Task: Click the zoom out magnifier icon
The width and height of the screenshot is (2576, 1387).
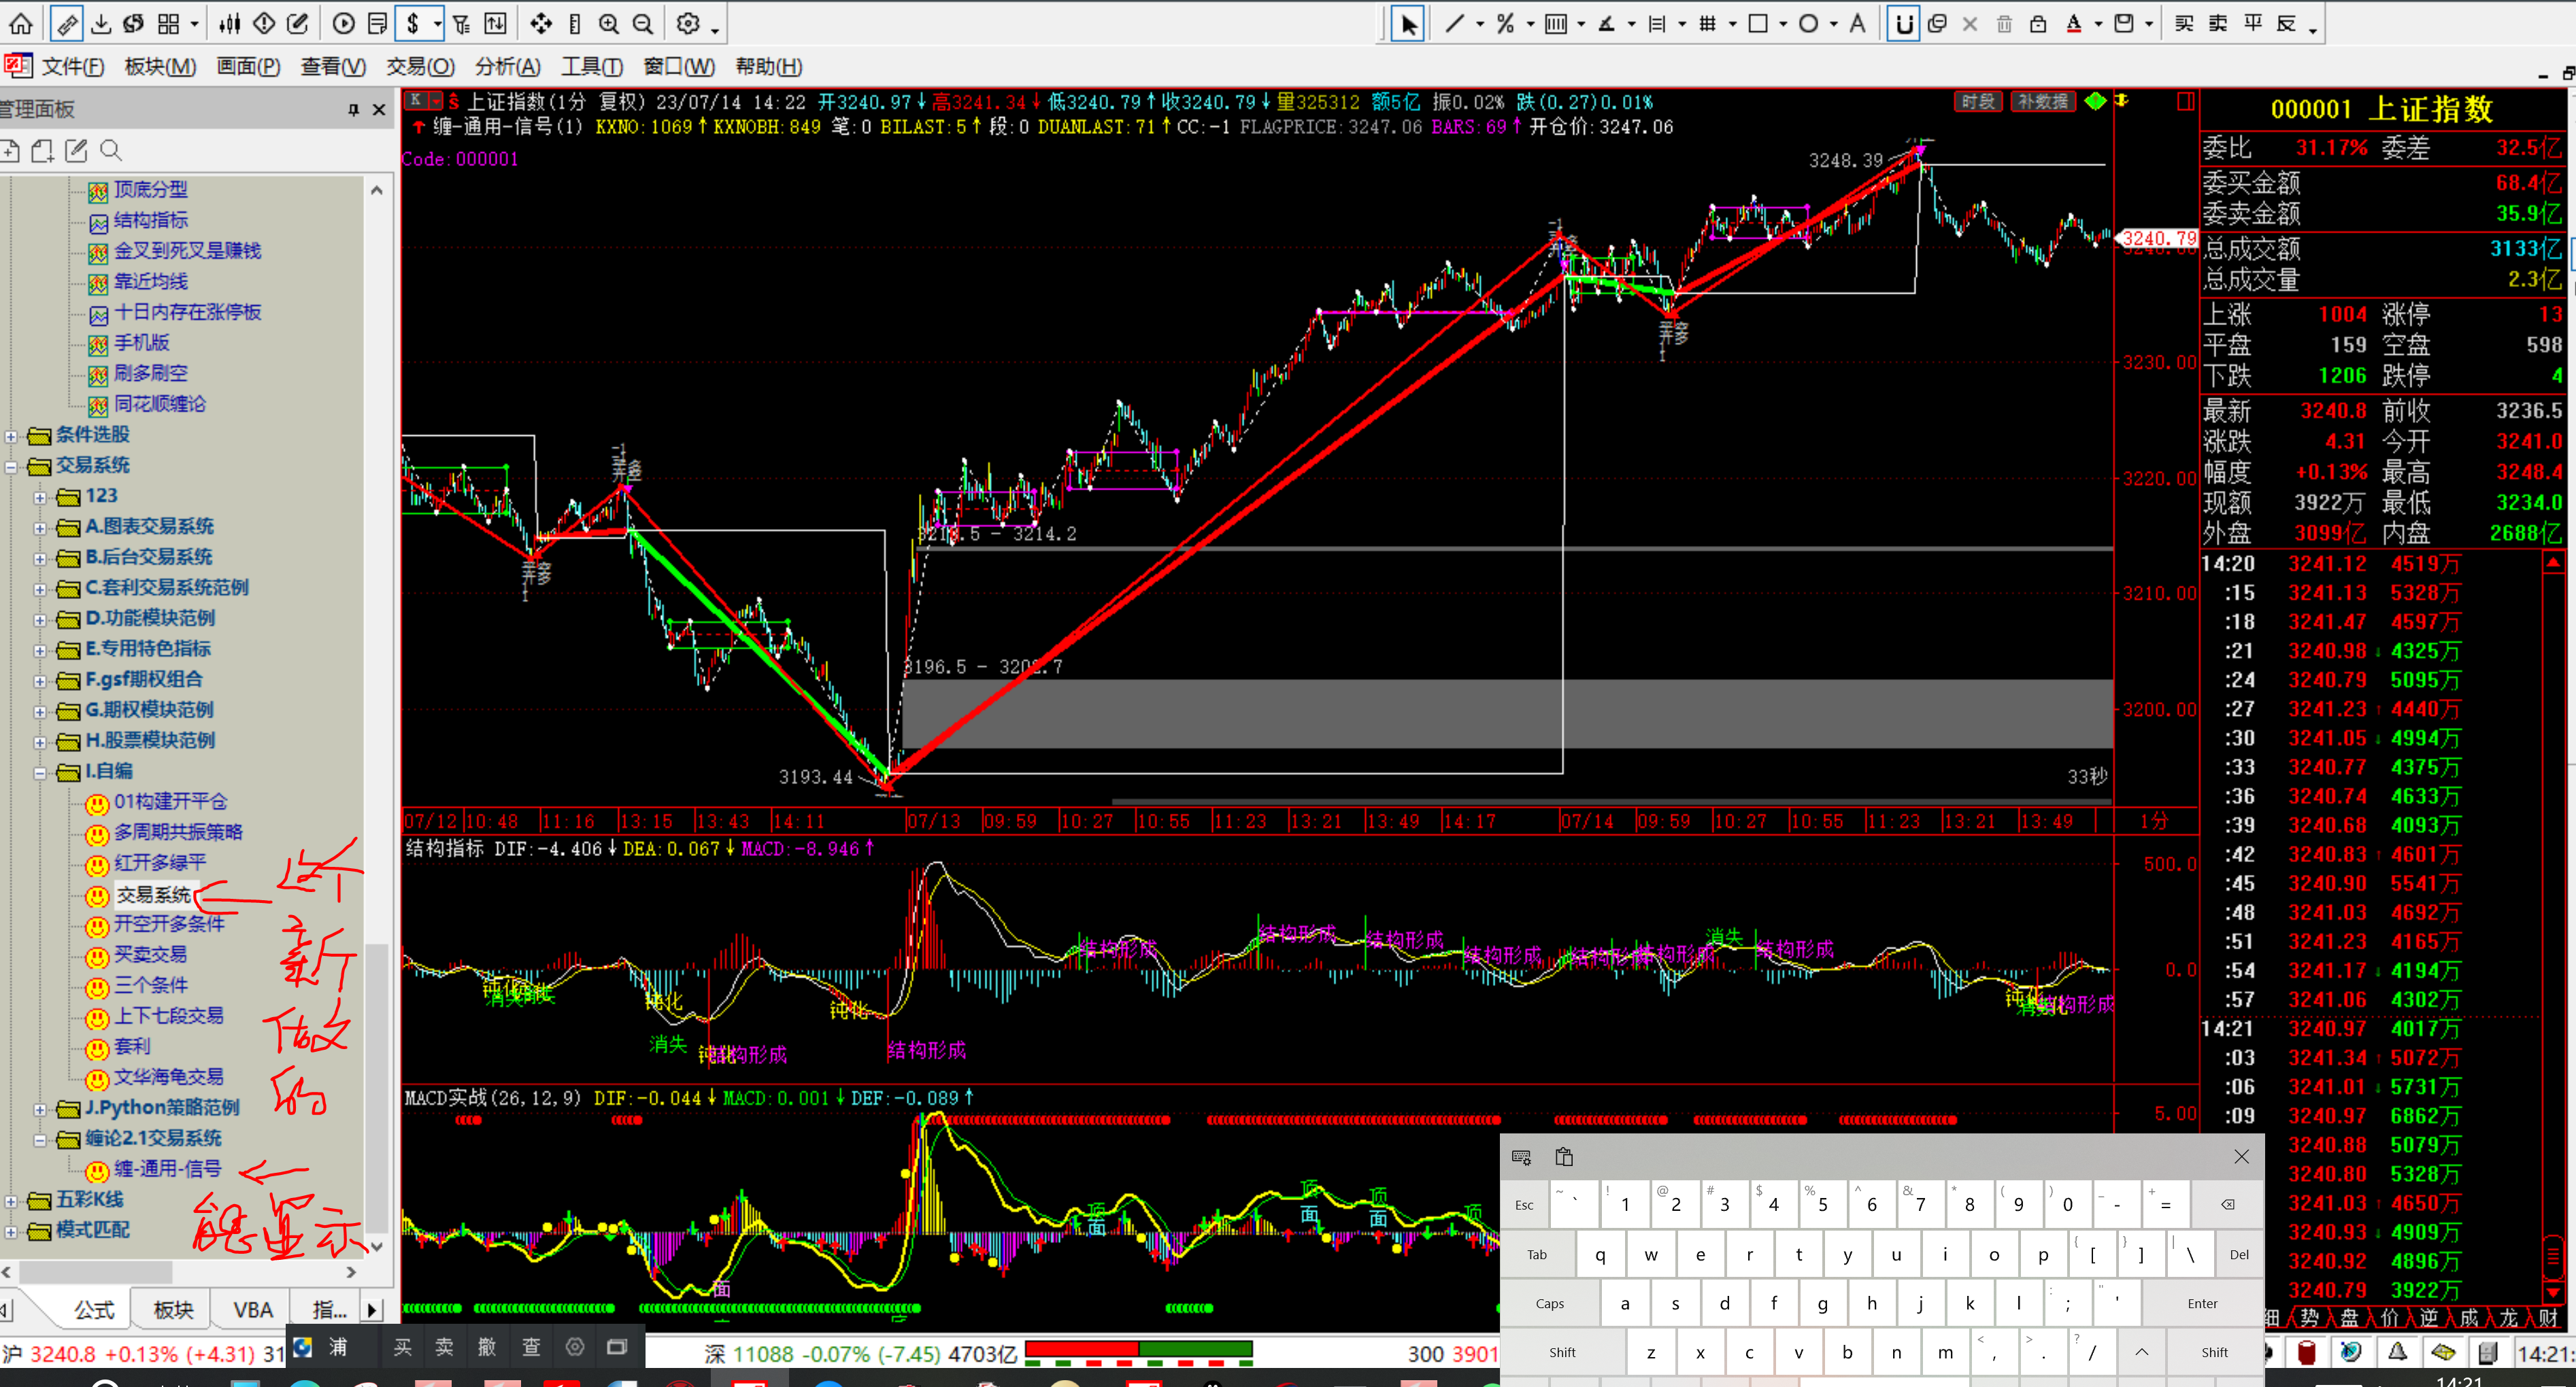Action: (x=643, y=23)
